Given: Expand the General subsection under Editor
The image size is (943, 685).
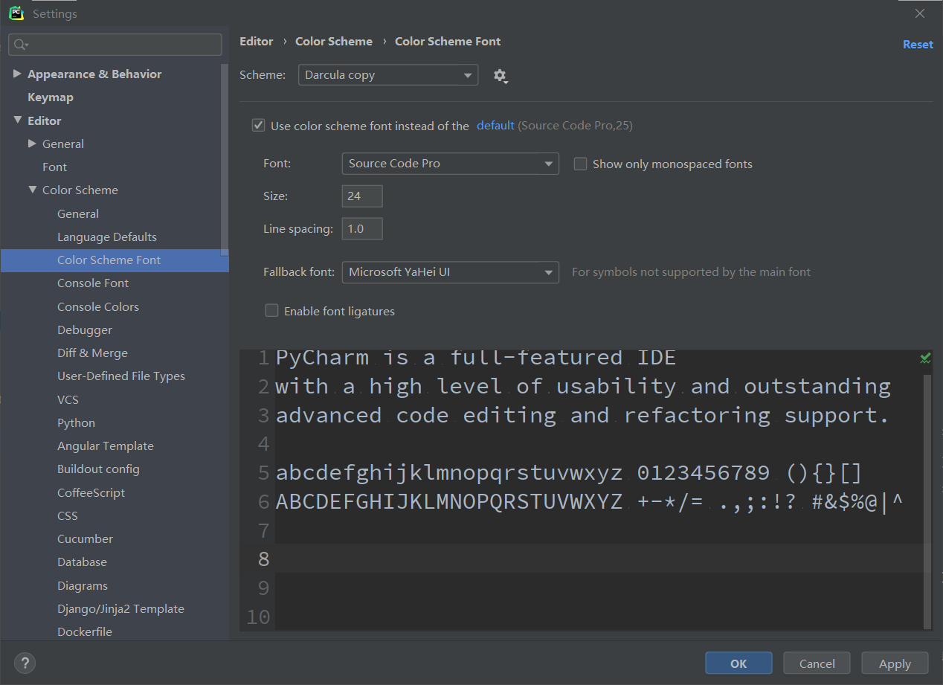Looking at the screenshot, I should click(33, 144).
